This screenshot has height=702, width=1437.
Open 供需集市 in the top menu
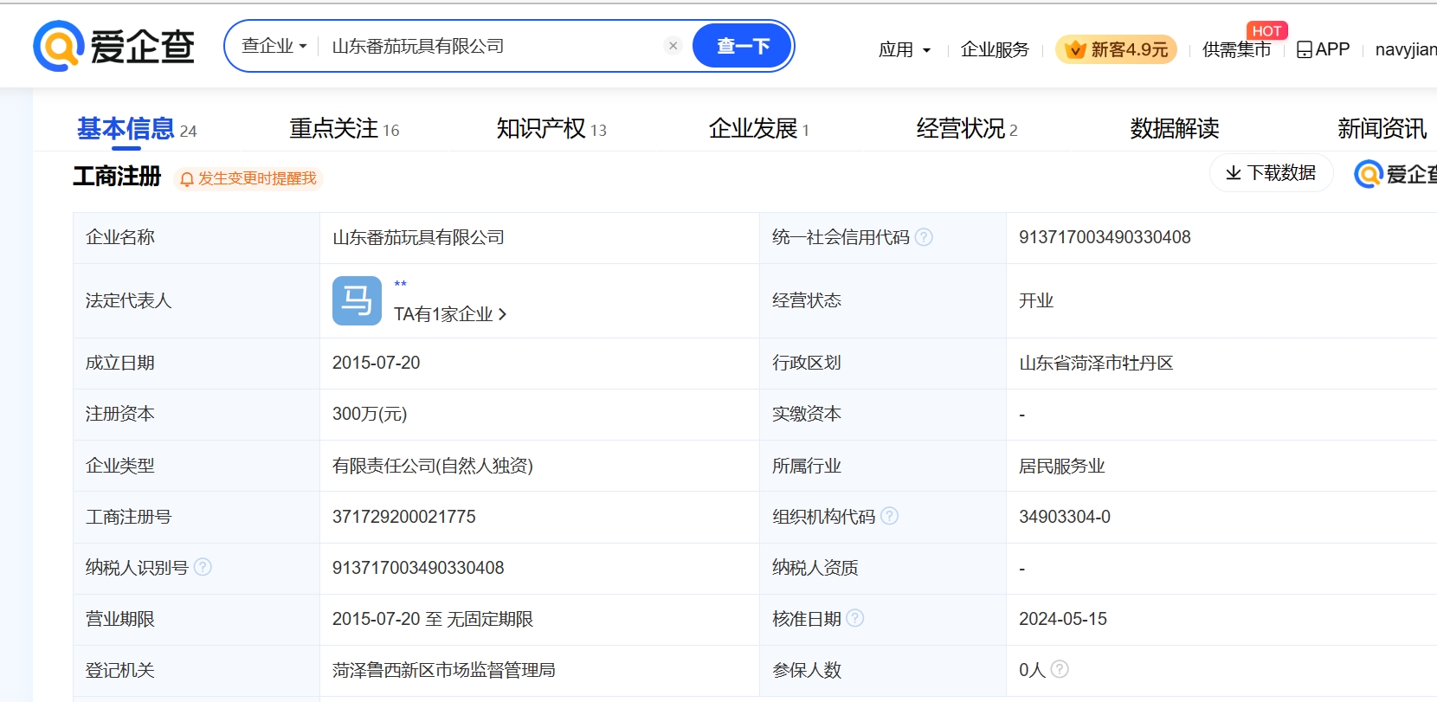tap(1236, 49)
